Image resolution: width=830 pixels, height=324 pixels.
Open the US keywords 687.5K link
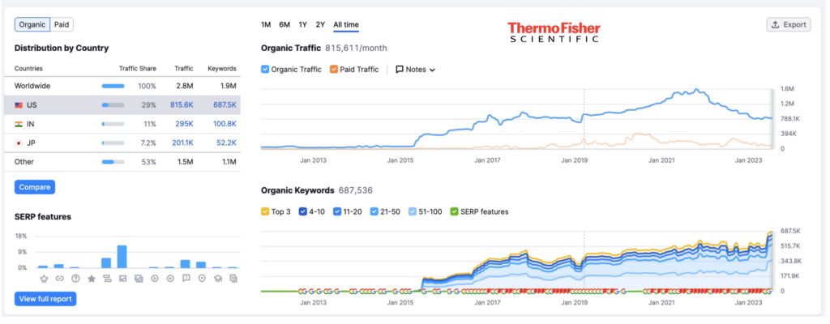[x=225, y=105]
